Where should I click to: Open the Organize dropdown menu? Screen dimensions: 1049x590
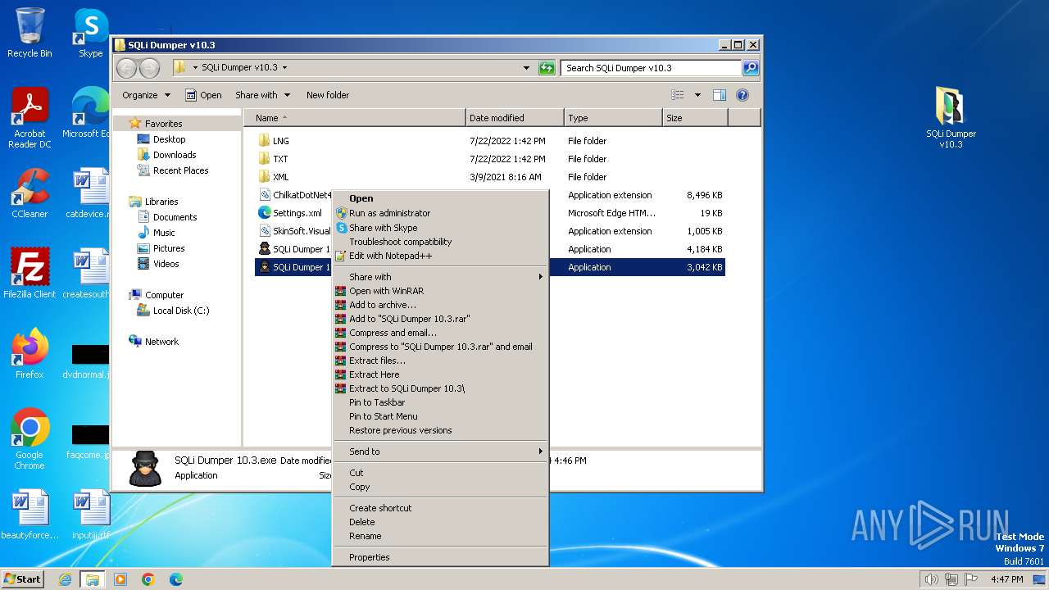[146, 95]
